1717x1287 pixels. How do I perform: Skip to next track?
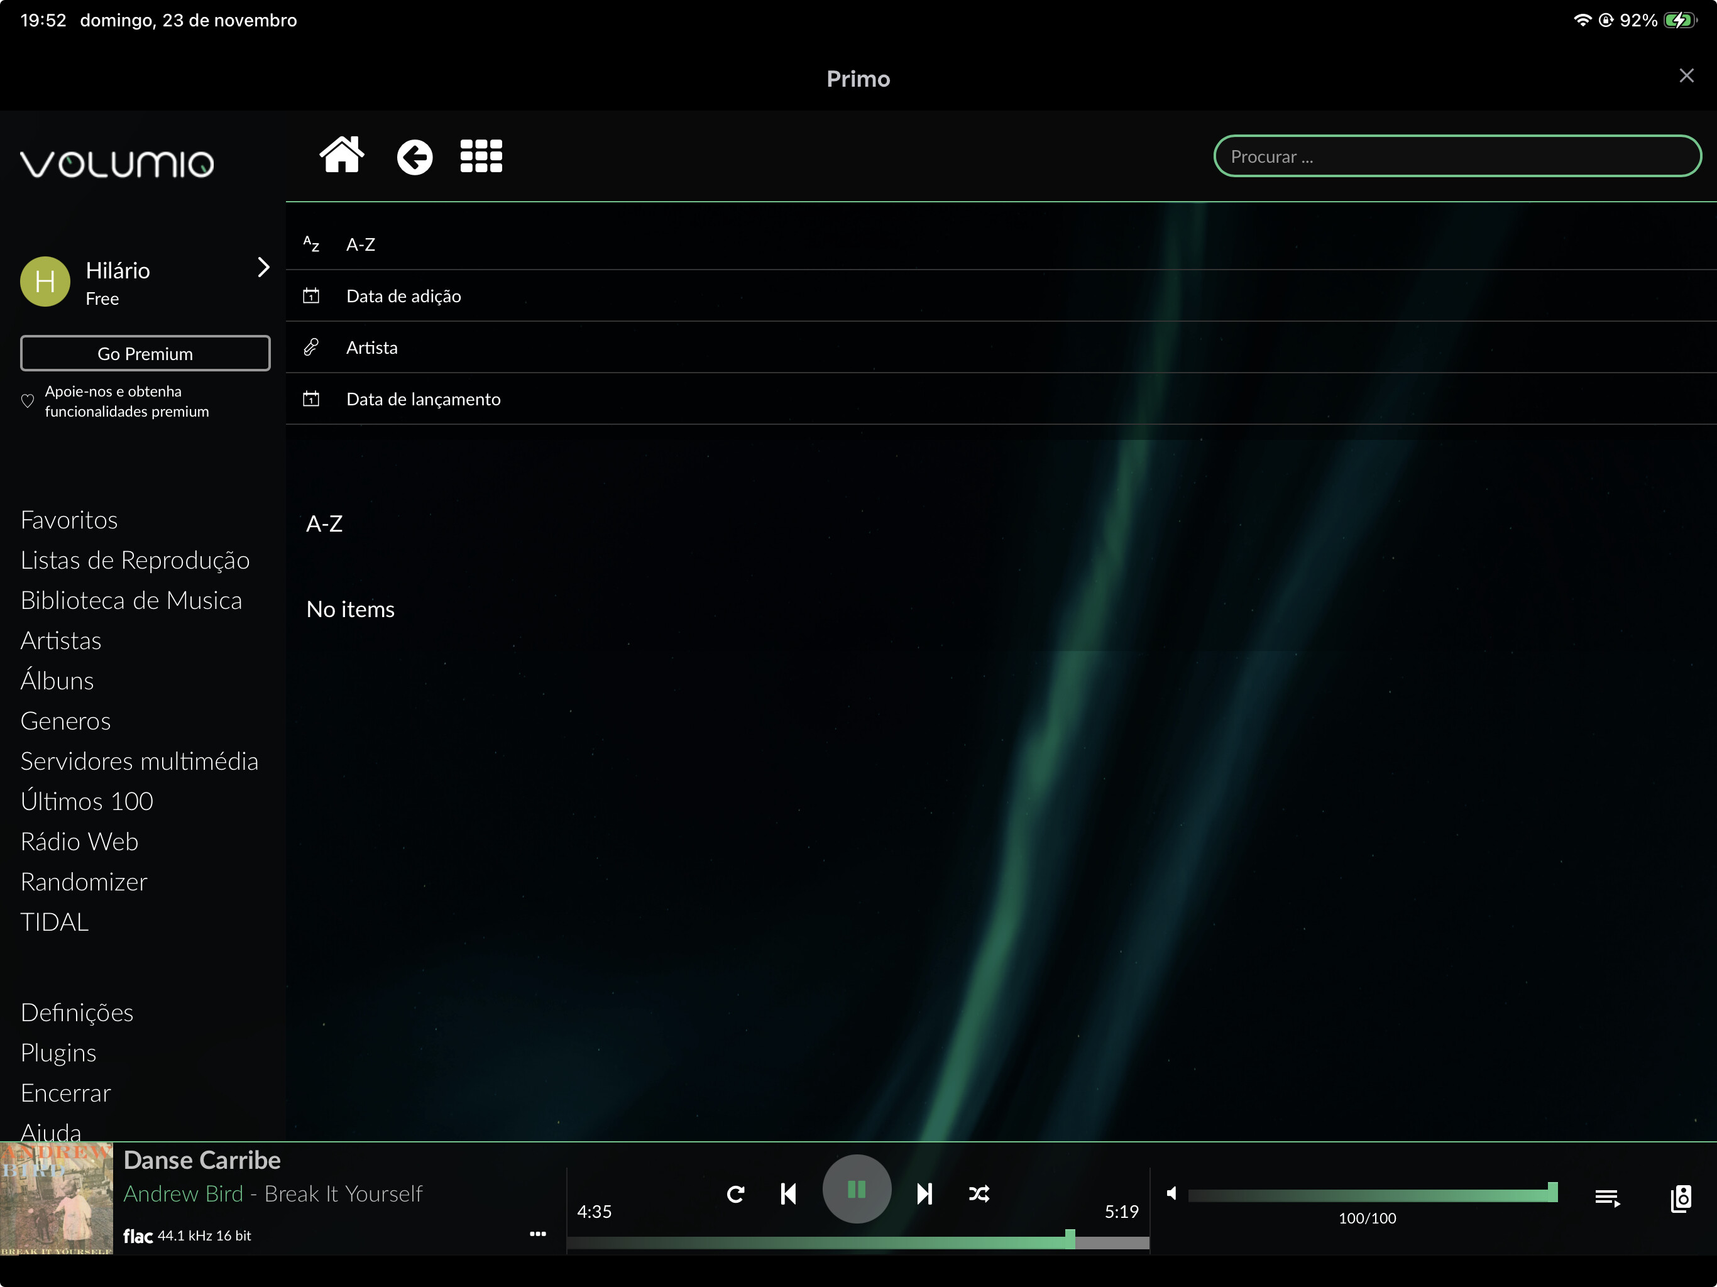tap(924, 1193)
